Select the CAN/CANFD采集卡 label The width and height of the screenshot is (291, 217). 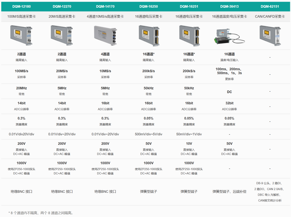pyautogui.click(x=270, y=16)
